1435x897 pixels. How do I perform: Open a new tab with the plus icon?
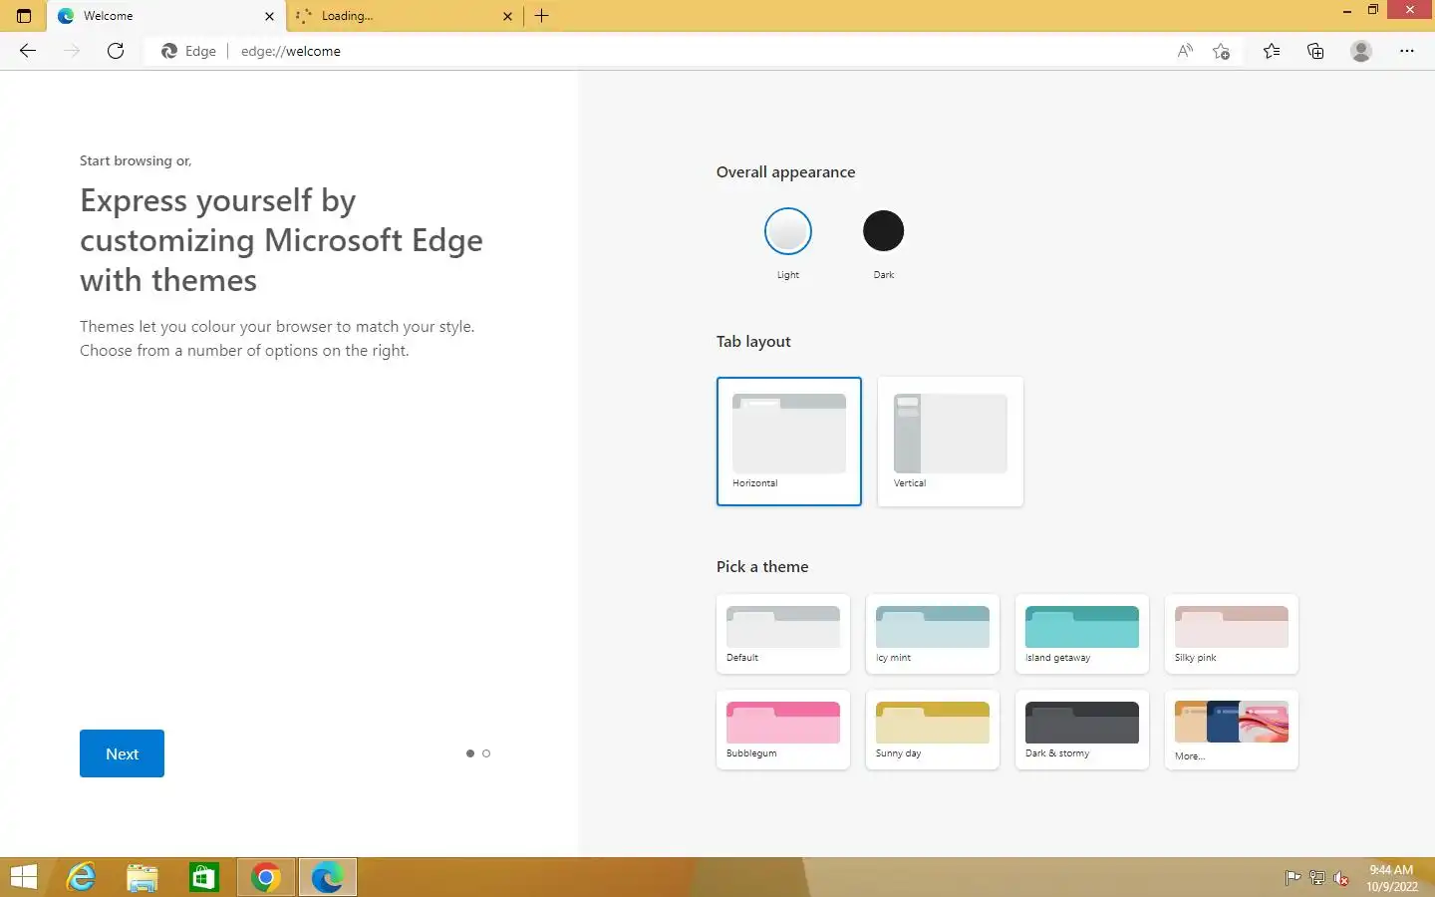(x=542, y=16)
